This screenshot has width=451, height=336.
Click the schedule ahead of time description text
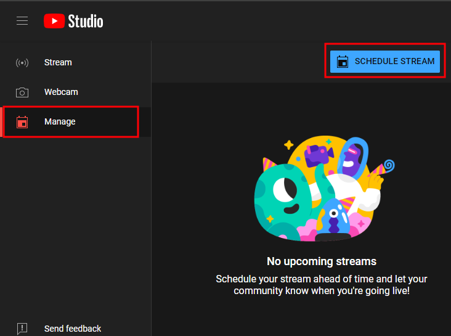(x=321, y=284)
